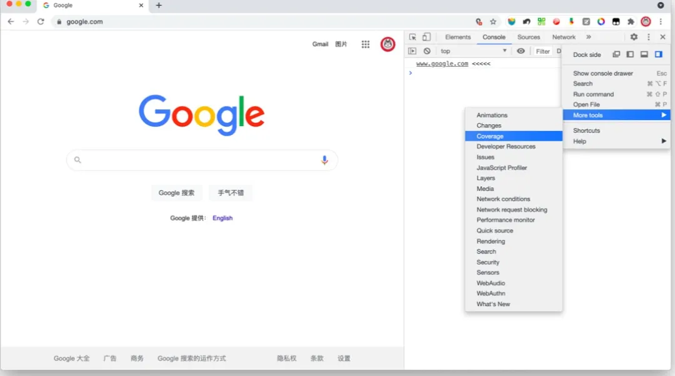Open the extensions puzzle icon

(631, 21)
